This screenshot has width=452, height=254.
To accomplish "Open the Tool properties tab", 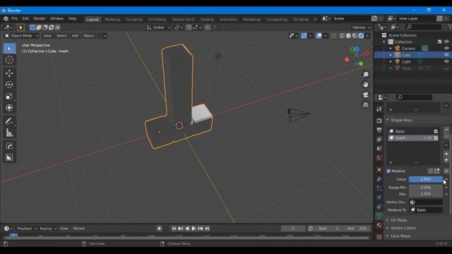I will pyautogui.click(x=379, y=109).
